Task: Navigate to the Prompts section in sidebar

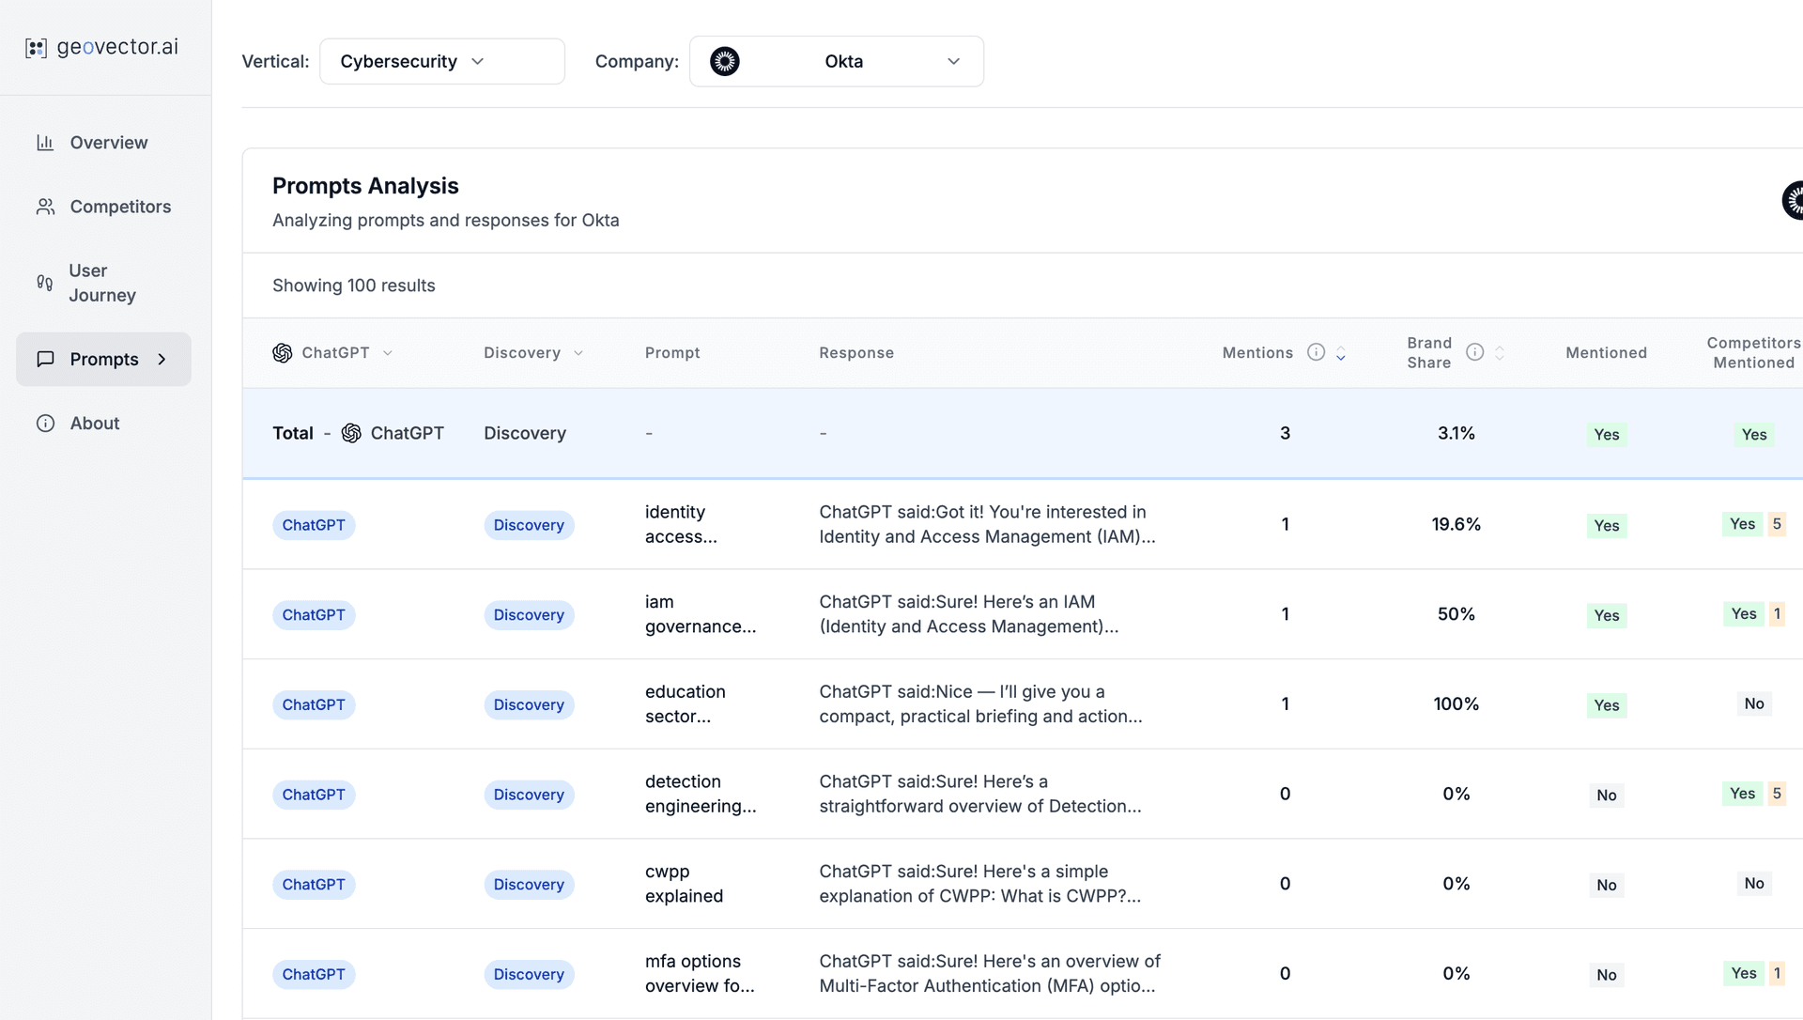Action: pos(103,359)
